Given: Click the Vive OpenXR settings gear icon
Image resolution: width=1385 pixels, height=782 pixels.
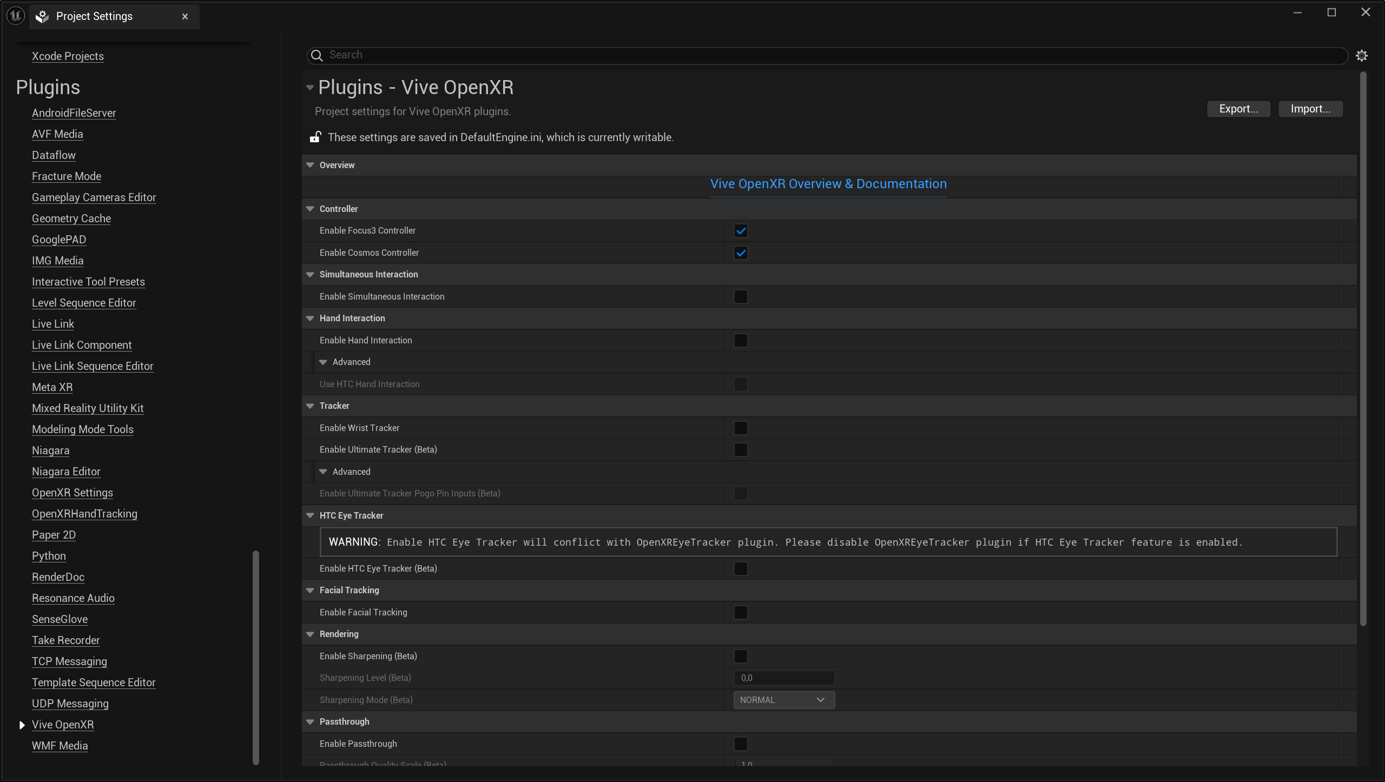Looking at the screenshot, I should pyautogui.click(x=1362, y=55).
